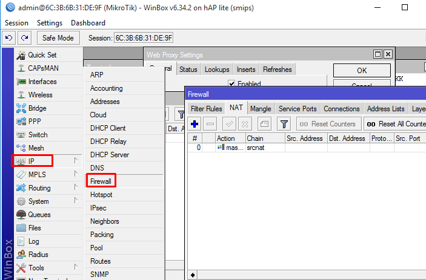Open Wireless from the sidebar
426x280 pixels.
(x=40, y=95)
